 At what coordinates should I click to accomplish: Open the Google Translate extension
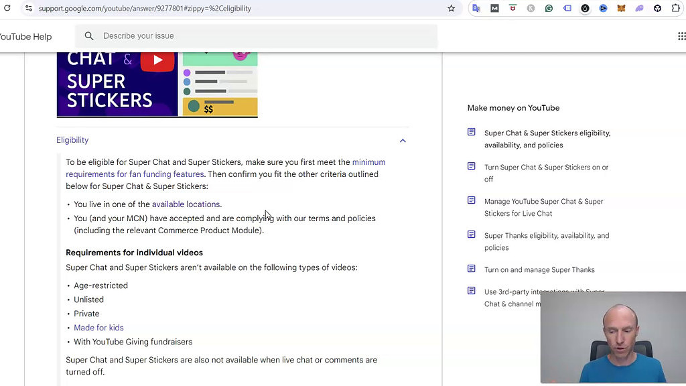(x=476, y=8)
